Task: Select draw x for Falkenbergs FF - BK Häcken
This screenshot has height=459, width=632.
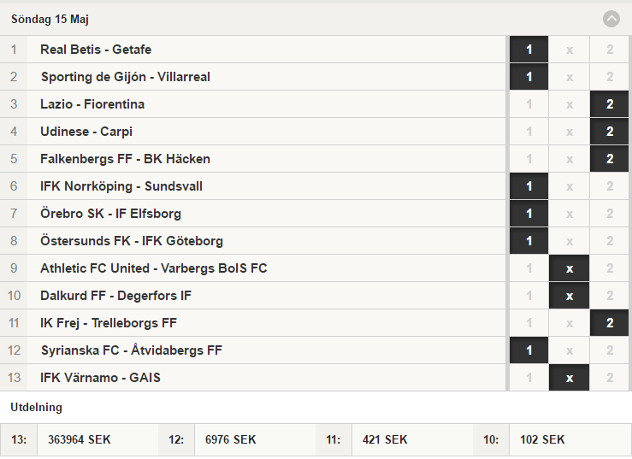Action: pos(569,159)
